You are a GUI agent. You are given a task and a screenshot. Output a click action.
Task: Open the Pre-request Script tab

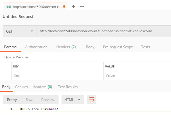[x=118, y=47]
